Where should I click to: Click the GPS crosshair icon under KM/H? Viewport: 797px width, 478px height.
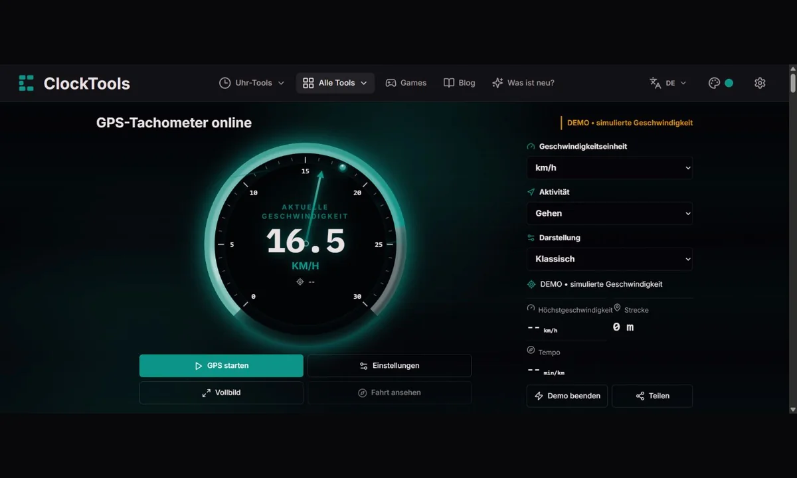pyautogui.click(x=300, y=281)
